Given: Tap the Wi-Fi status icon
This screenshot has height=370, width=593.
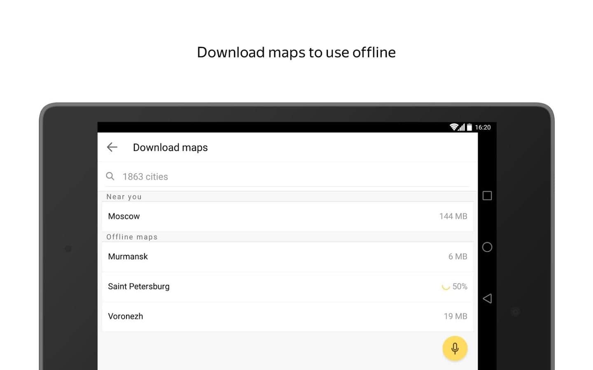Looking at the screenshot, I should 454,127.
